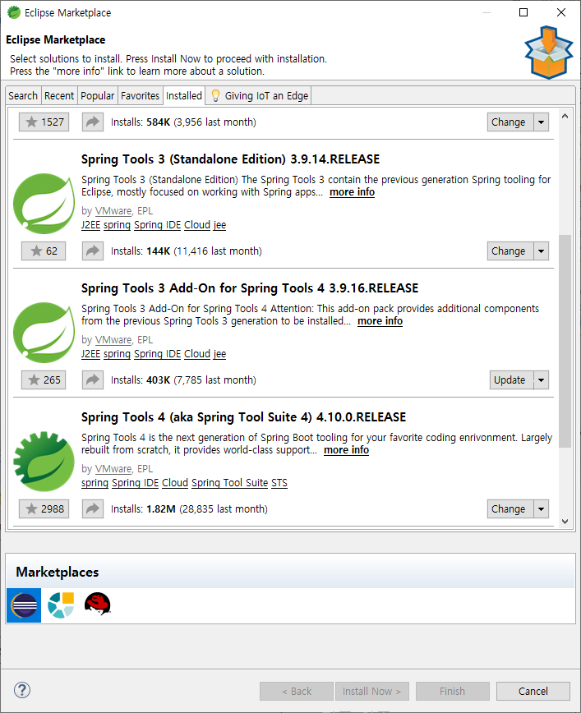Click J2EE tag under Spring Tools 3 Standalone
Viewport: 581px width, 713px height.
(90, 225)
